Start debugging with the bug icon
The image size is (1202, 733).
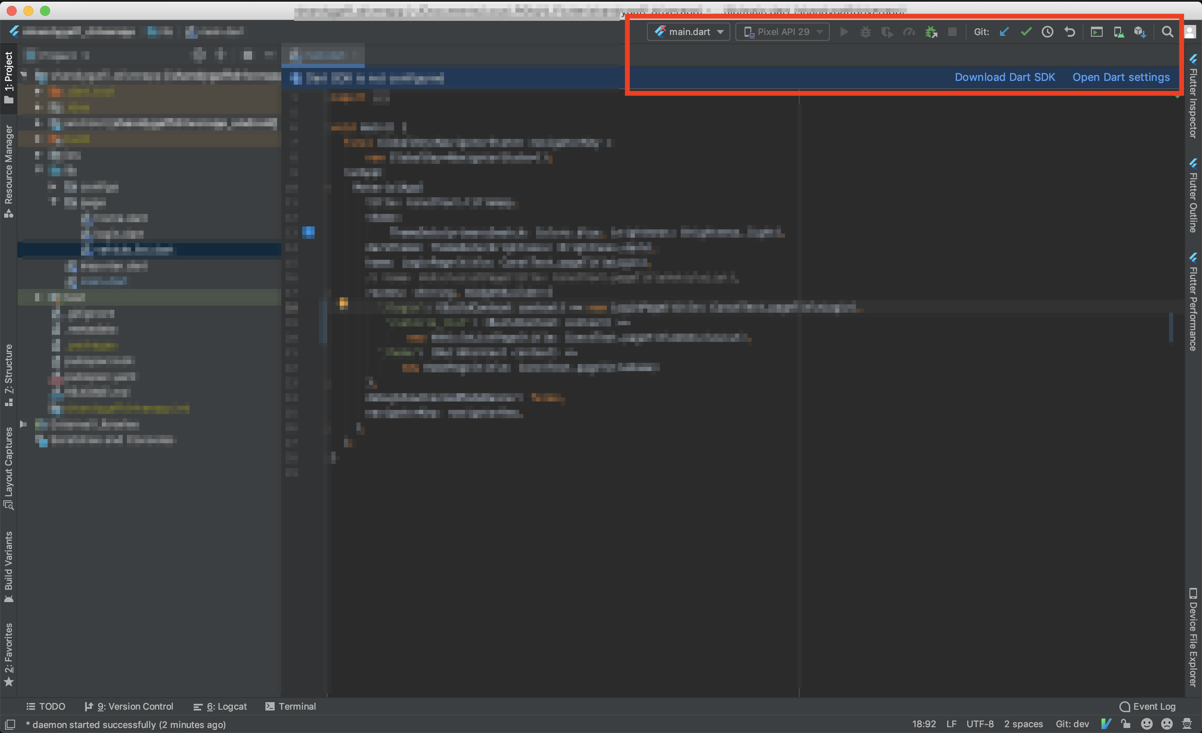865,32
